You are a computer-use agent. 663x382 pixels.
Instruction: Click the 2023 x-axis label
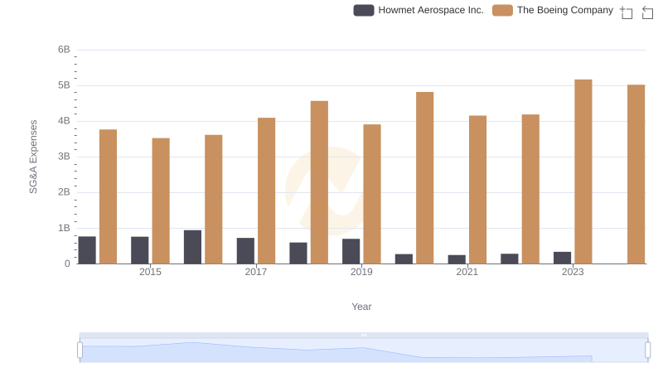(x=573, y=272)
